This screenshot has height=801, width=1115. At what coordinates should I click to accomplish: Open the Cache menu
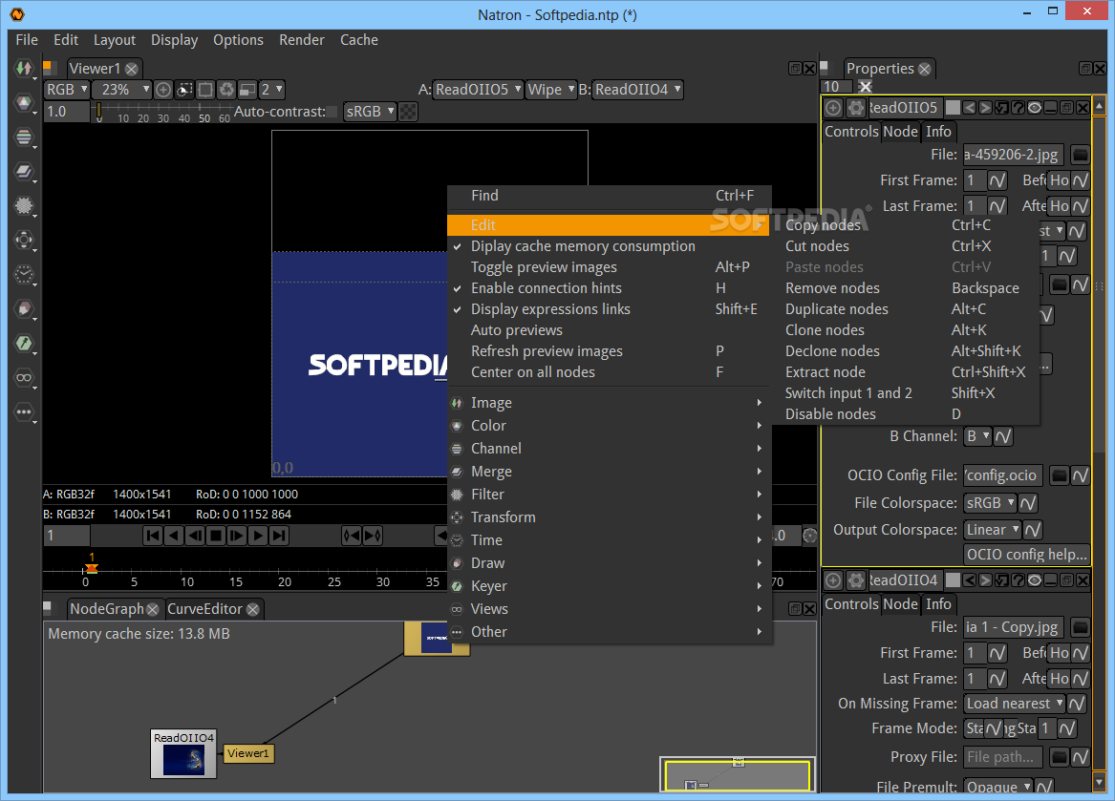click(359, 40)
